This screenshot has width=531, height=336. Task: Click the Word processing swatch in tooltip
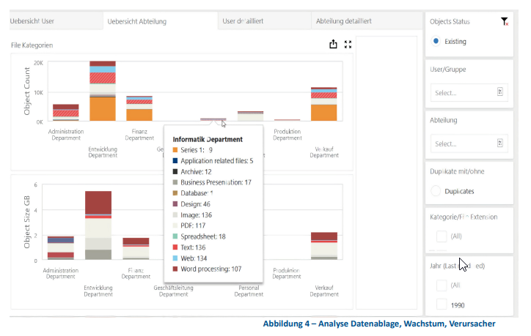(x=175, y=269)
